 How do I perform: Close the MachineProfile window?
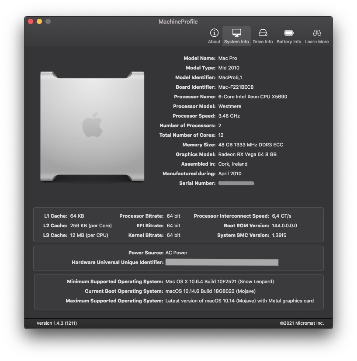coord(31,22)
